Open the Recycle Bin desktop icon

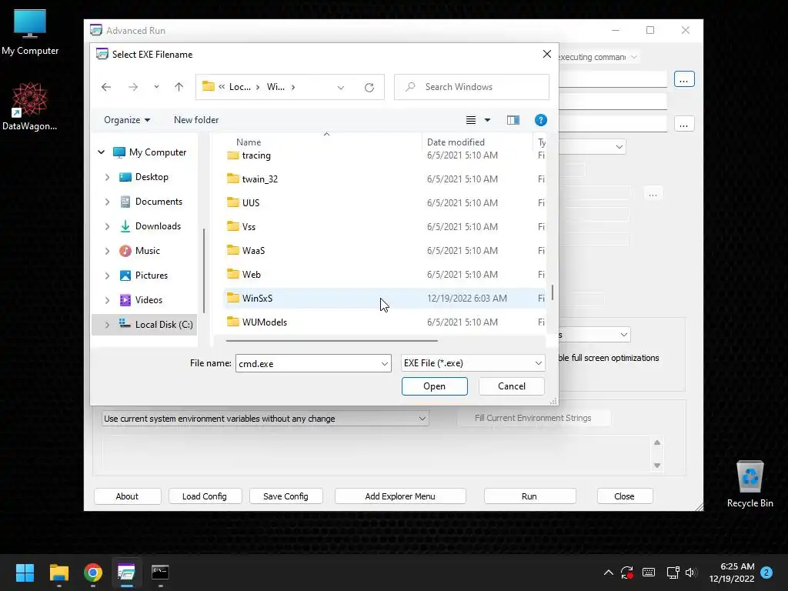coord(750,485)
